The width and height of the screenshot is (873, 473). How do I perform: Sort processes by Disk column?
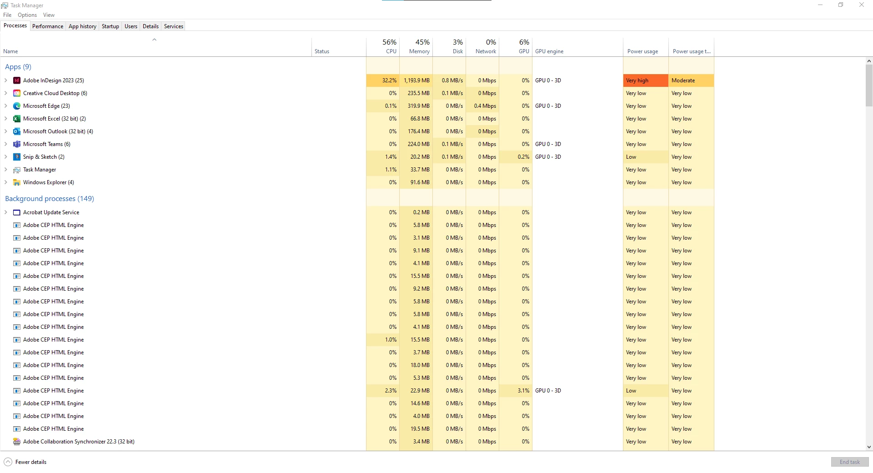pyautogui.click(x=449, y=46)
